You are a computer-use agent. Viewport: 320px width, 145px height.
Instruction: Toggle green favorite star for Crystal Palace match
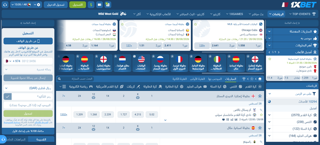[x=261, y=115]
